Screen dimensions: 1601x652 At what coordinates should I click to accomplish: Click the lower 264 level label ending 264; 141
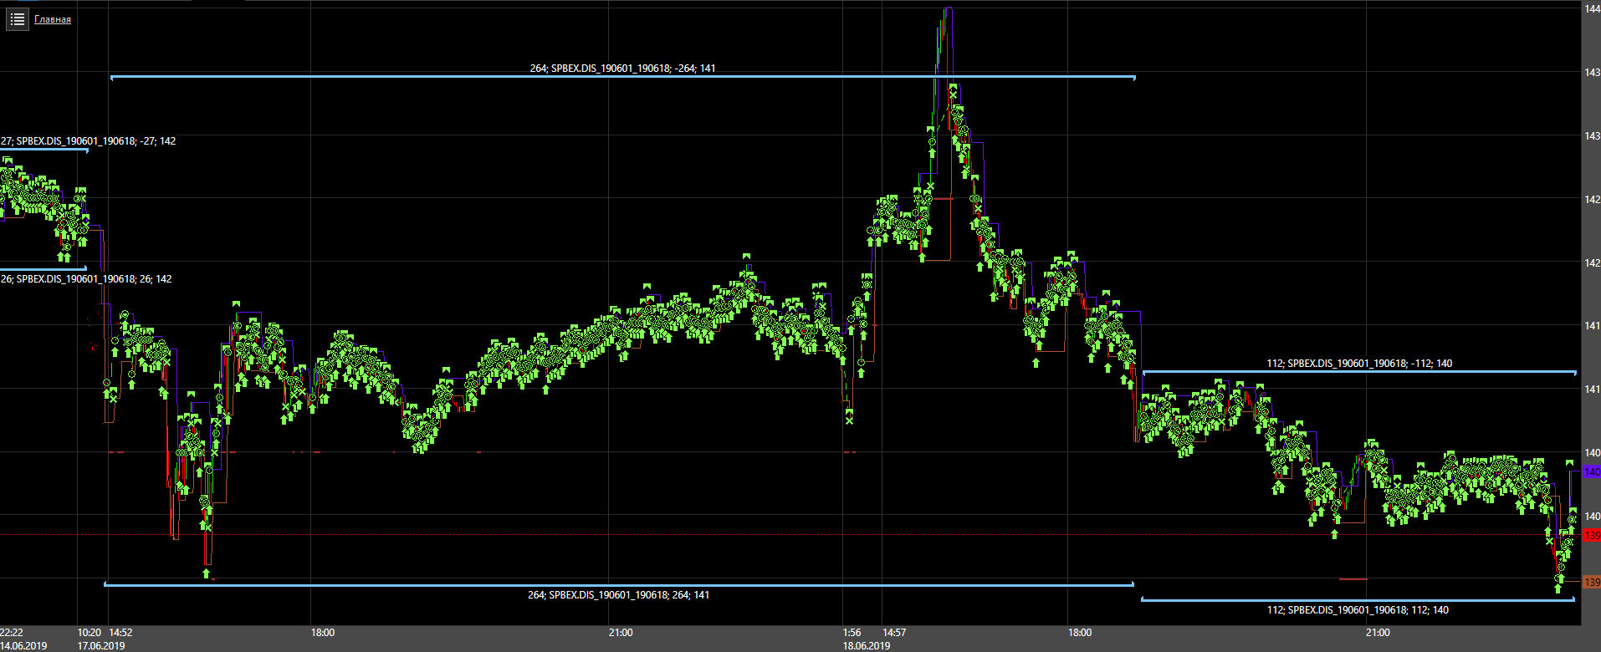[x=618, y=595]
